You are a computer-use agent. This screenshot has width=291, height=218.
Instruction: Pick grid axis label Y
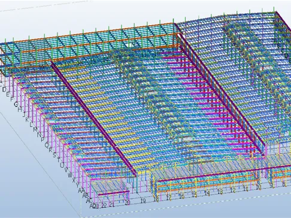point(78,185)
